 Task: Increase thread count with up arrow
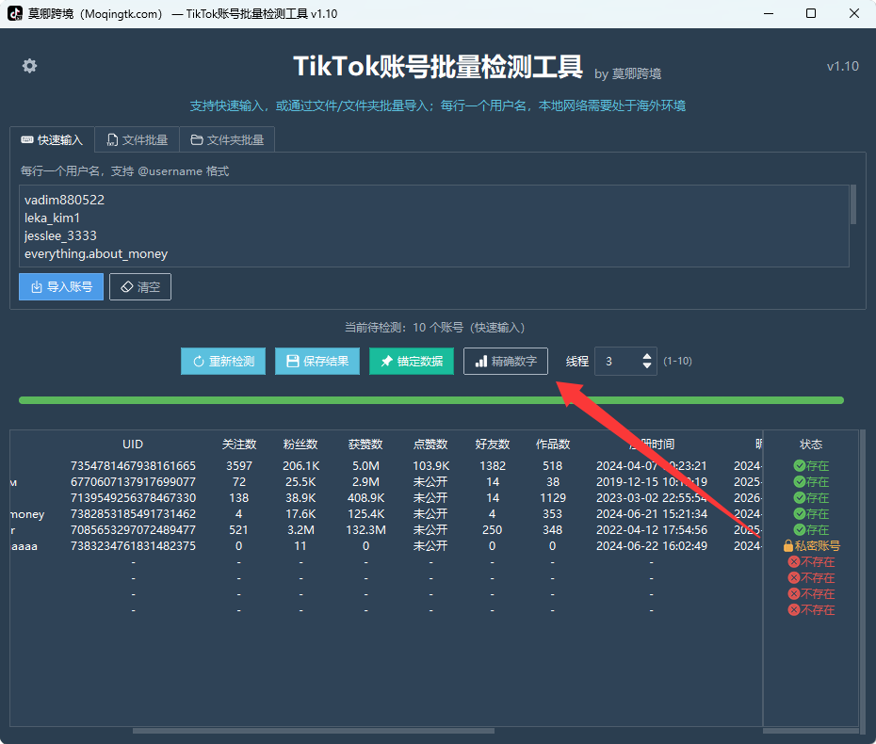[647, 356]
